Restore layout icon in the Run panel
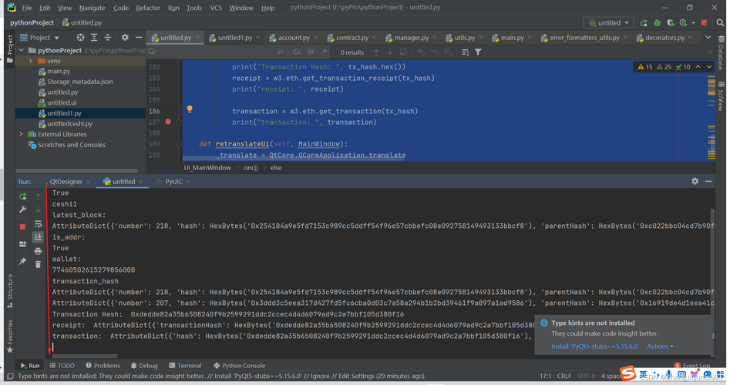Screen dimensions: 730x385 pos(22,244)
